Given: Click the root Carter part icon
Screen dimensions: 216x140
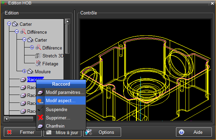Looking at the screenshot, I should point(15,24).
